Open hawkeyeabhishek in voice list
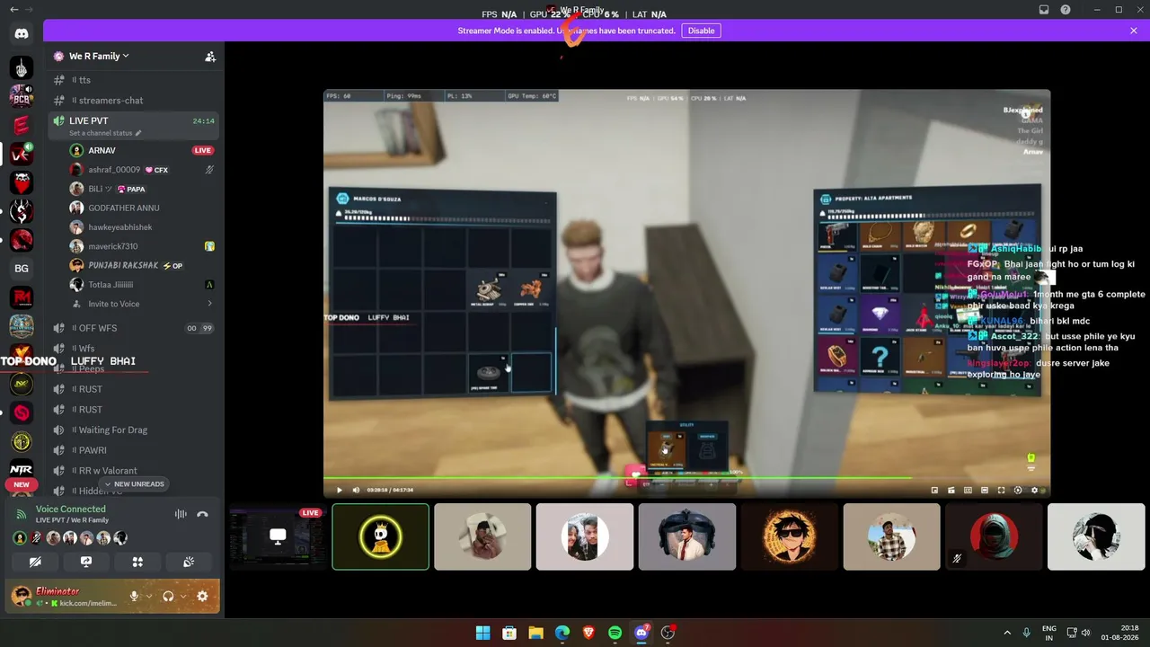The image size is (1150, 647). 142,227
